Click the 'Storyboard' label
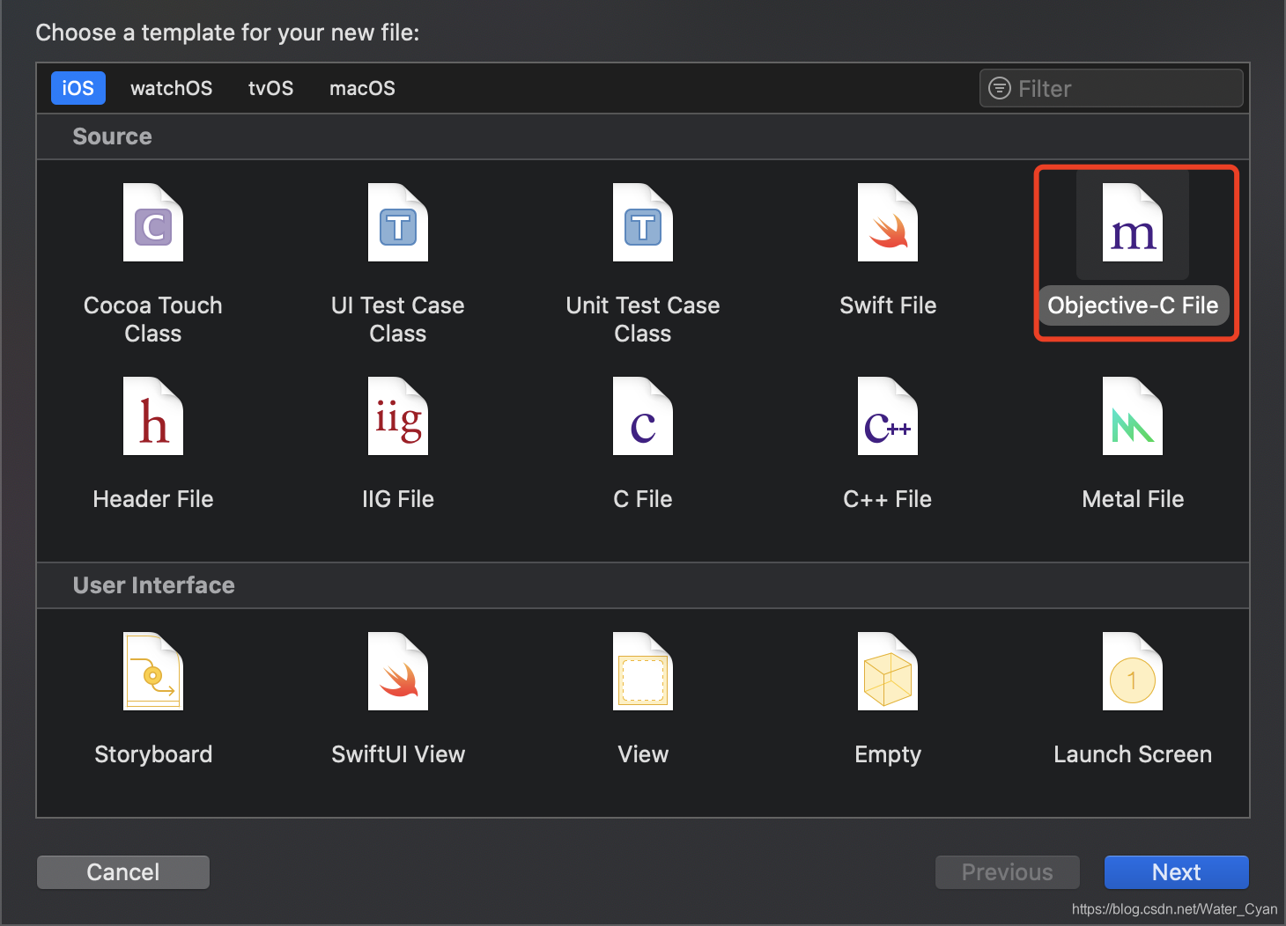1286x926 pixels. [x=153, y=754]
